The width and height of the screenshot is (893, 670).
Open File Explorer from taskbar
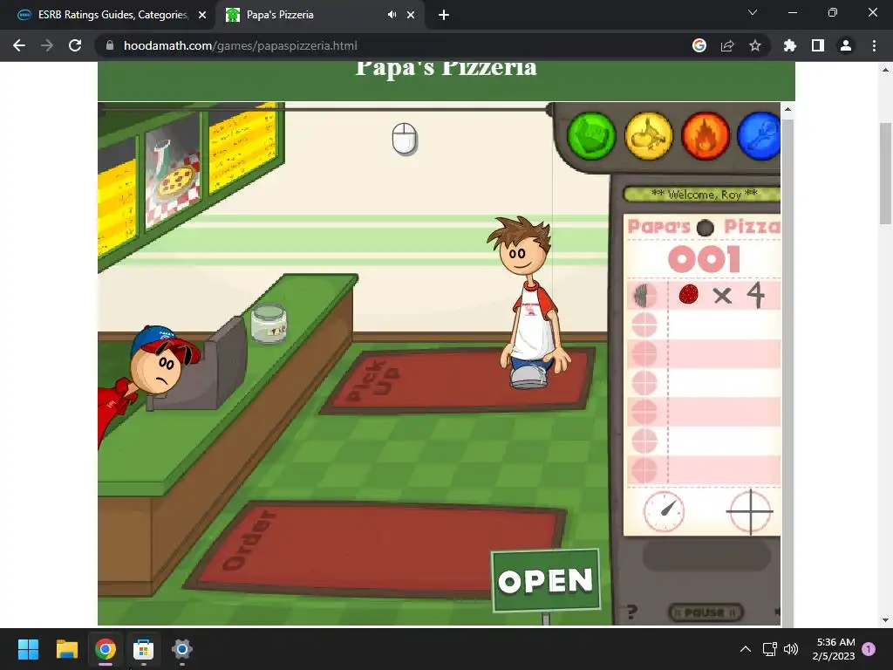(x=66, y=649)
